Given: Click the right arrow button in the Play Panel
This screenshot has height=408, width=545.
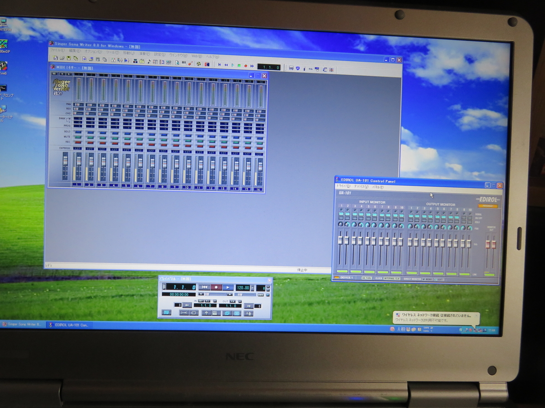Looking at the screenshot, I should click(x=249, y=306).
